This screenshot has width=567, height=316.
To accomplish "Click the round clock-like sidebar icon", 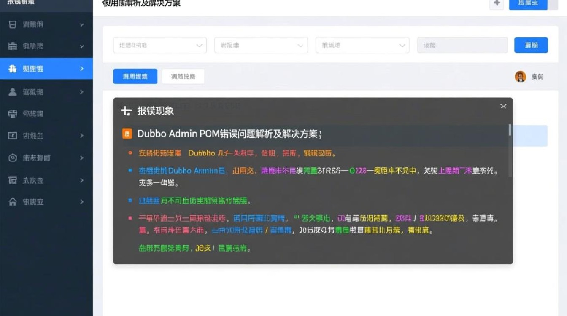I will tap(13, 158).
